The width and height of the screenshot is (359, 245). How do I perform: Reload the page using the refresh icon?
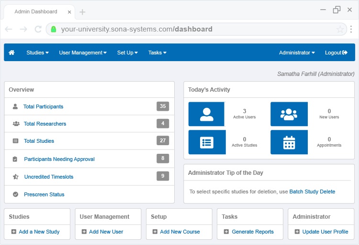click(38, 29)
